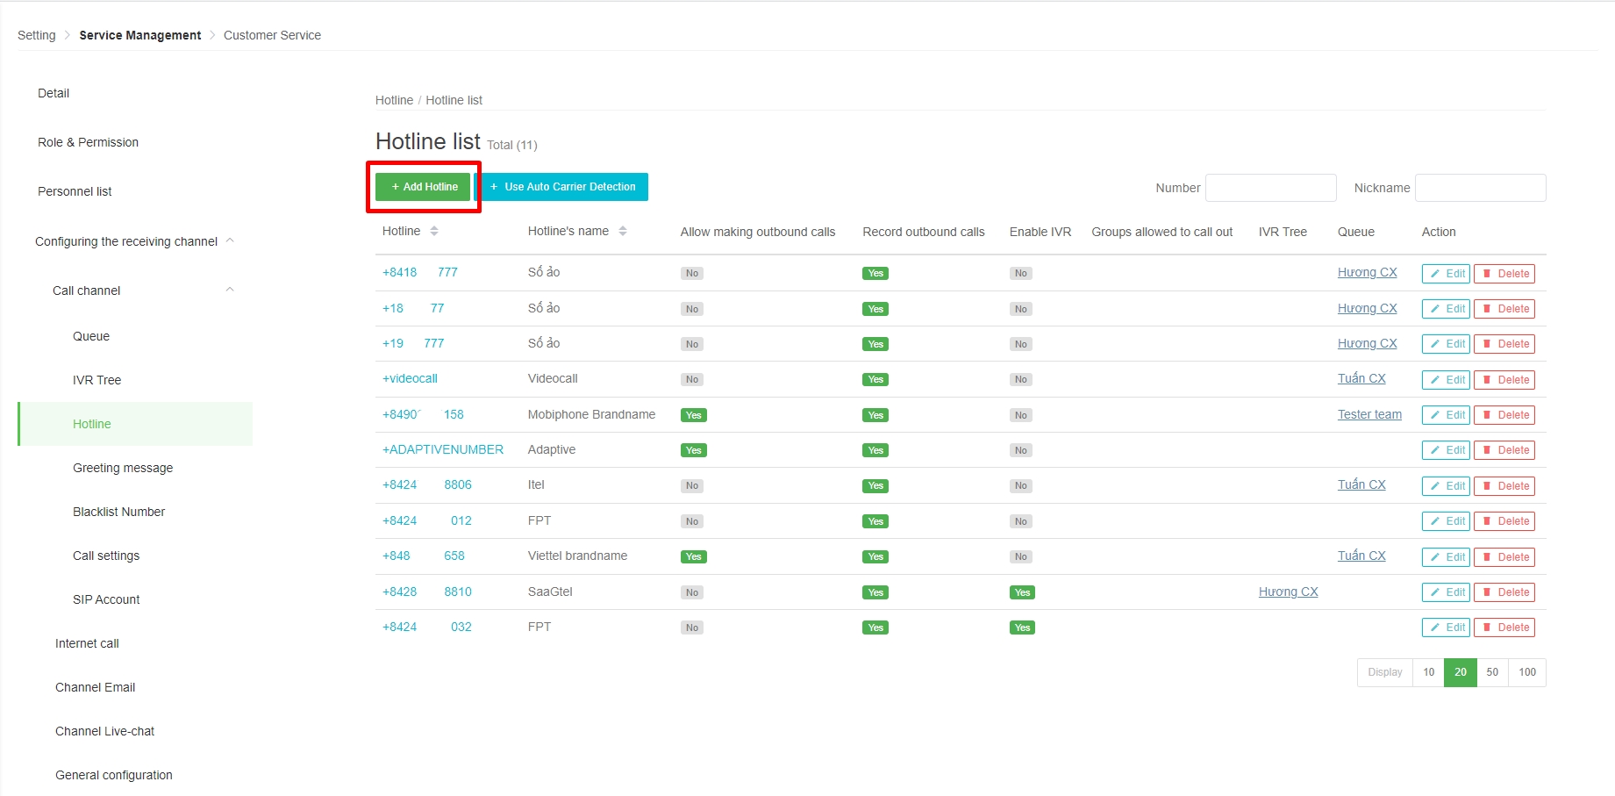
Task: Delete the Mobiphone Brandname hotline
Action: click(x=1504, y=415)
